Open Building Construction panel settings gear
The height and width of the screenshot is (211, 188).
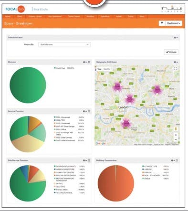[x=172, y=160]
